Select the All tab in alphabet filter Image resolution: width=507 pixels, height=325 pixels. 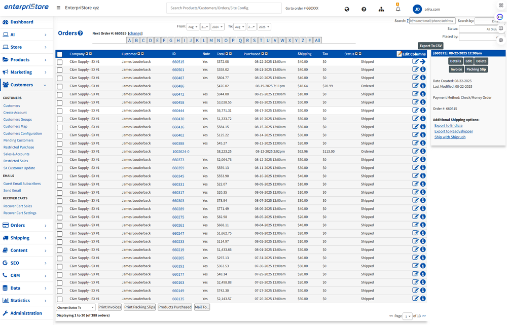point(317,41)
